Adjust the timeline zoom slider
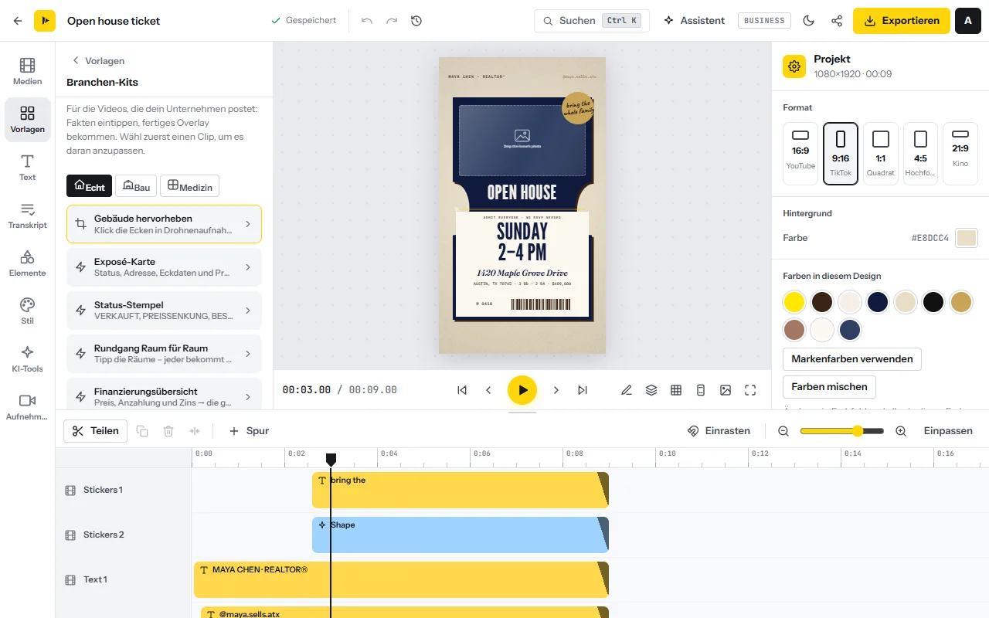Image resolution: width=989 pixels, height=618 pixels. (842, 431)
